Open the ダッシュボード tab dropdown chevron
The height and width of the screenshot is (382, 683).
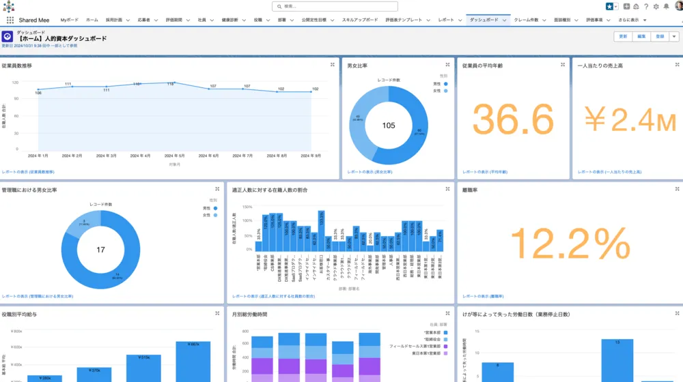coord(505,20)
